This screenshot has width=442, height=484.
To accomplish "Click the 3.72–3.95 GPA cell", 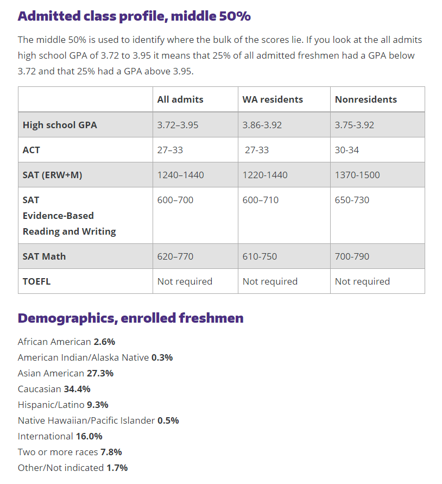I will (178, 125).
